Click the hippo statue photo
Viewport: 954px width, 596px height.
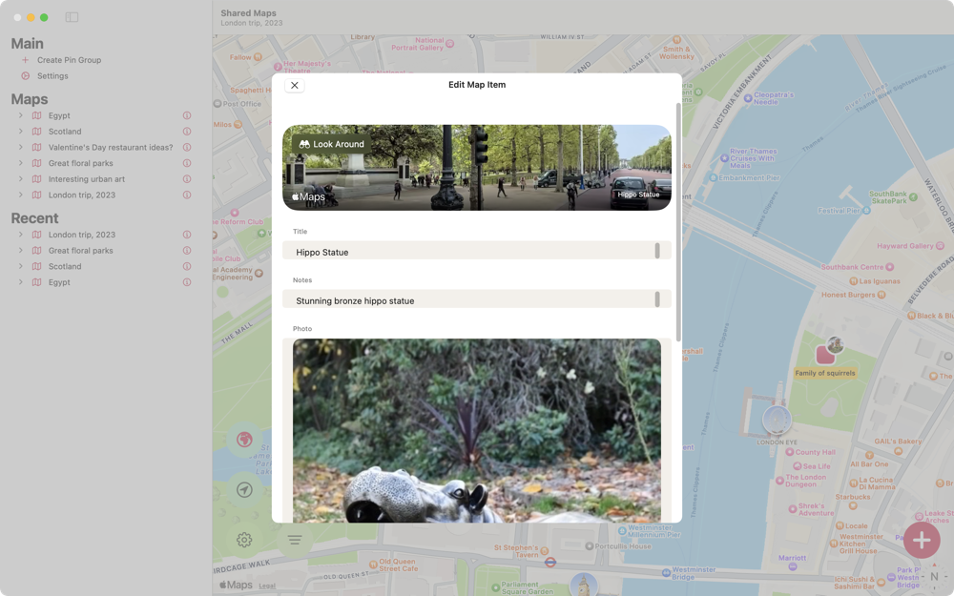coord(476,431)
